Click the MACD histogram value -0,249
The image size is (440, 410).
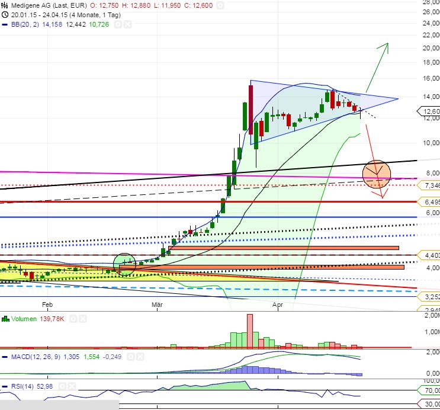pos(113,357)
